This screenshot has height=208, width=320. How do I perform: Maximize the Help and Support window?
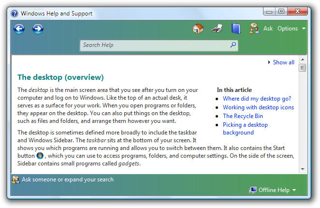pos(281,12)
